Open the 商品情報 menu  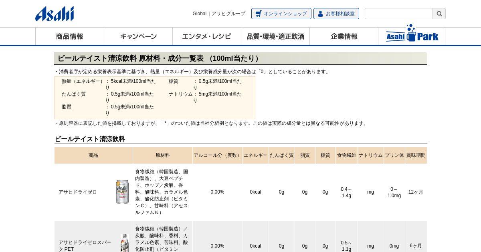coord(70,36)
